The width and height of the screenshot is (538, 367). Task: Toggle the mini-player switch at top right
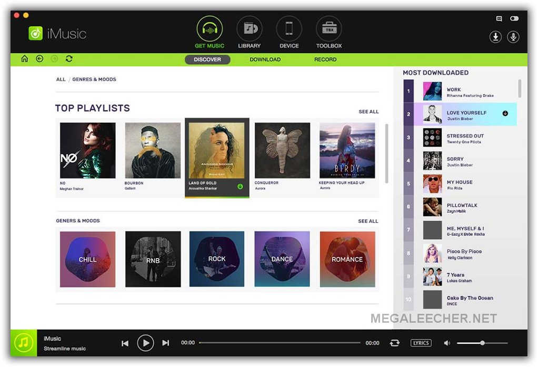pos(514,18)
